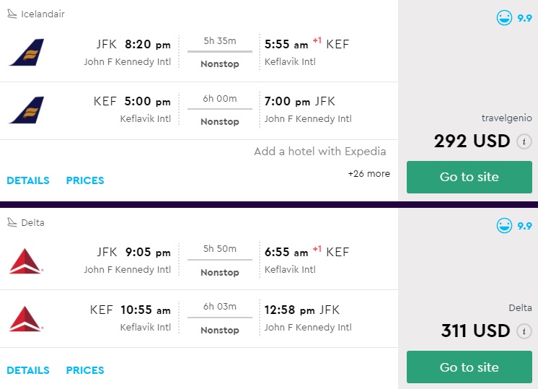Click the airplane seat icon beside Delta
The width and height of the screenshot is (538, 389).
[12, 222]
